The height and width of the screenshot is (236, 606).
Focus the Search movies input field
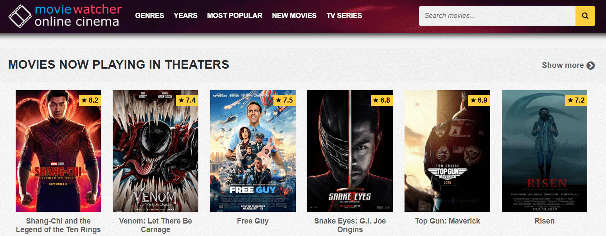click(497, 16)
